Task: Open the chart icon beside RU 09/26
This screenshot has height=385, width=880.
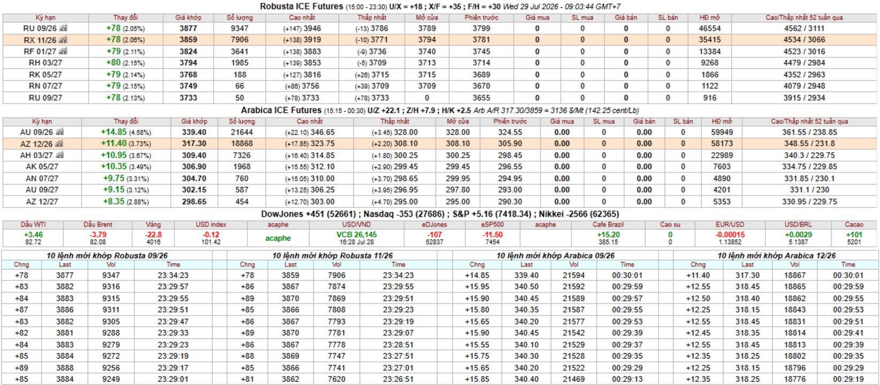Action: click(63, 28)
